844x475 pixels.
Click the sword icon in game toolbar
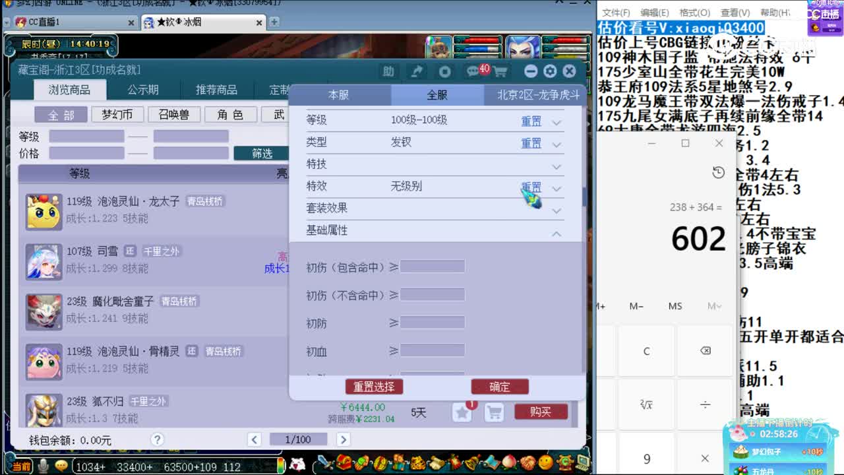324,463
